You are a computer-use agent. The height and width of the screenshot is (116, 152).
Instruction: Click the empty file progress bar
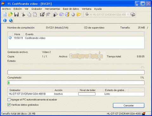(x=76, y=72)
